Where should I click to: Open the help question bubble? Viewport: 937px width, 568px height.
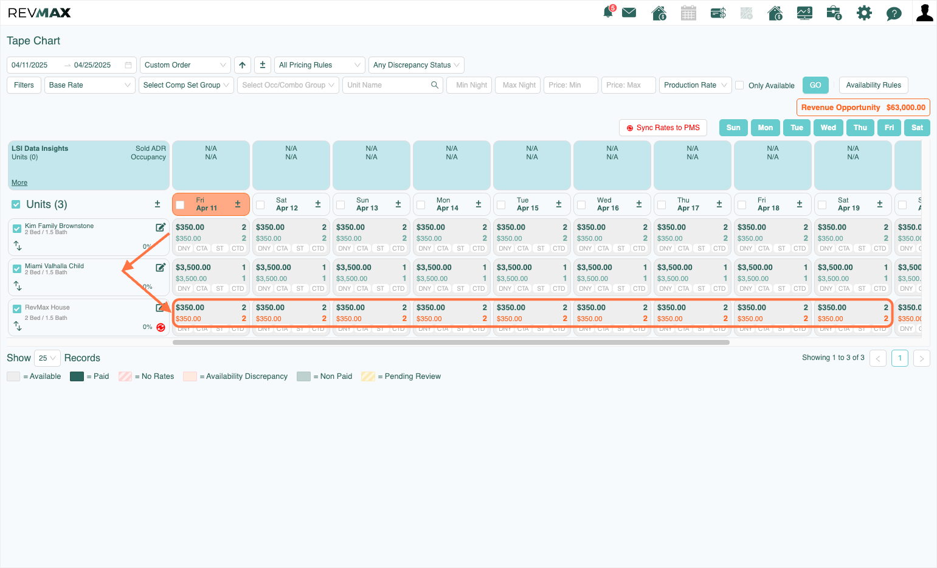(x=894, y=13)
